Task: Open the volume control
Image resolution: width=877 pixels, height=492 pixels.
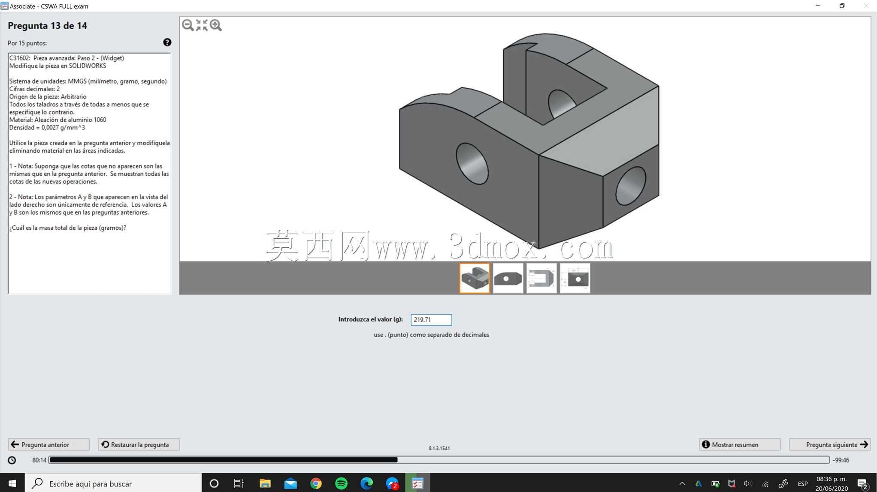Action: tap(748, 484)
